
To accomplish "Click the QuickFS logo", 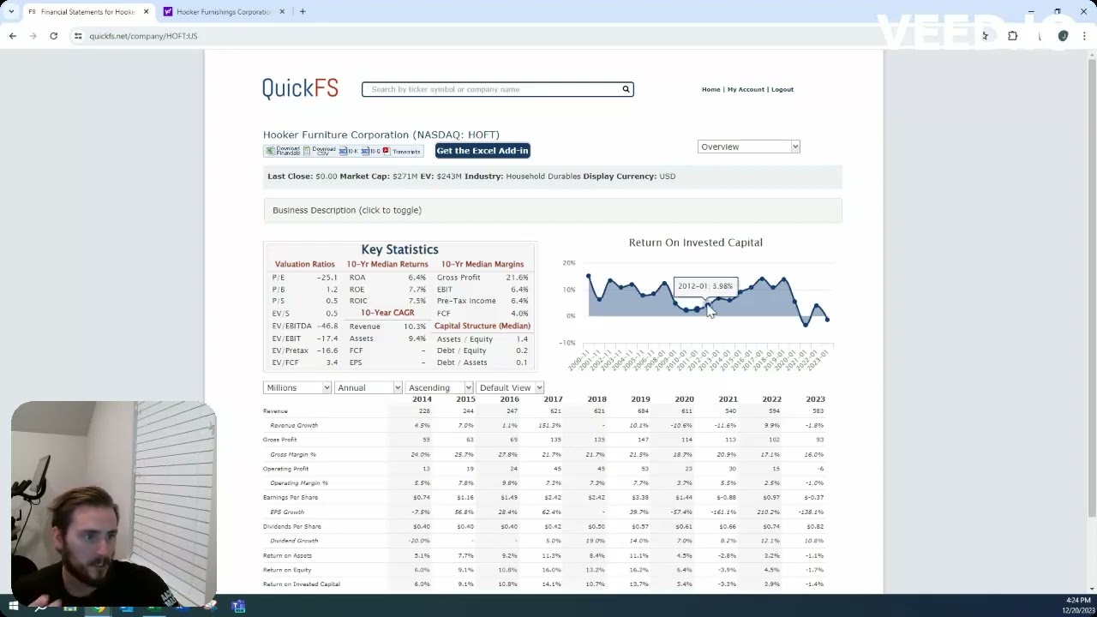I will tap(300, 88).
